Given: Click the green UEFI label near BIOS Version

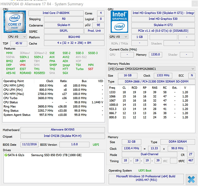Looking at the screenshot, I should click(x=96, y=145).
